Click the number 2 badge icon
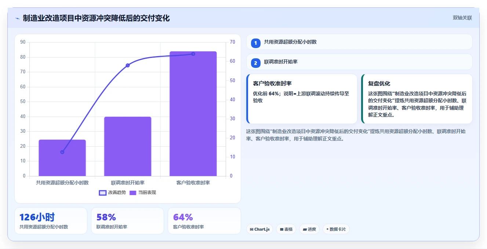 tap(256, 63)
